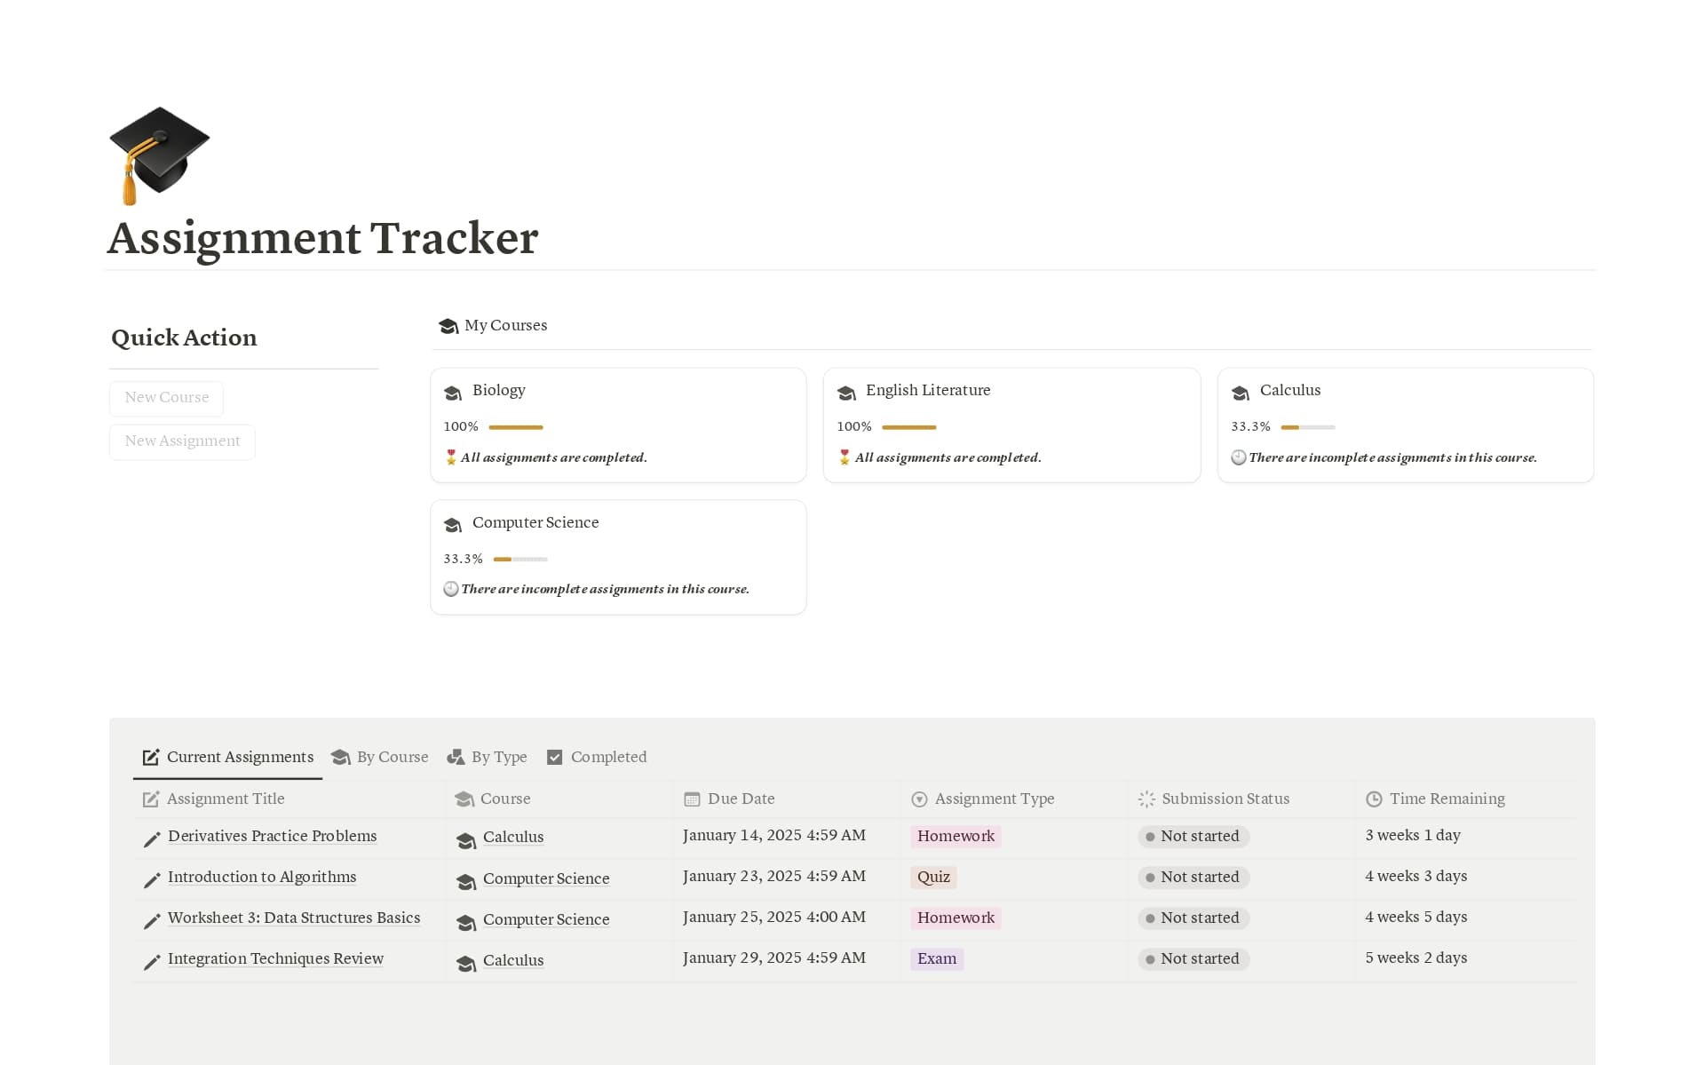Image resolution: width=1705 pixels, height=1065 pixels.
Task: Switch to the By Type tab
Action: click(499, 757)
